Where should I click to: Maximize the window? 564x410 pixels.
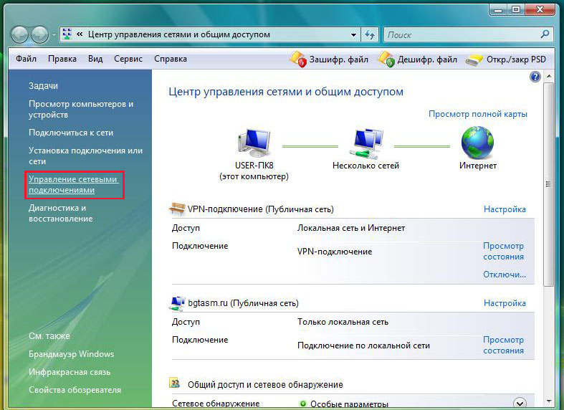(x=516, y=10)
